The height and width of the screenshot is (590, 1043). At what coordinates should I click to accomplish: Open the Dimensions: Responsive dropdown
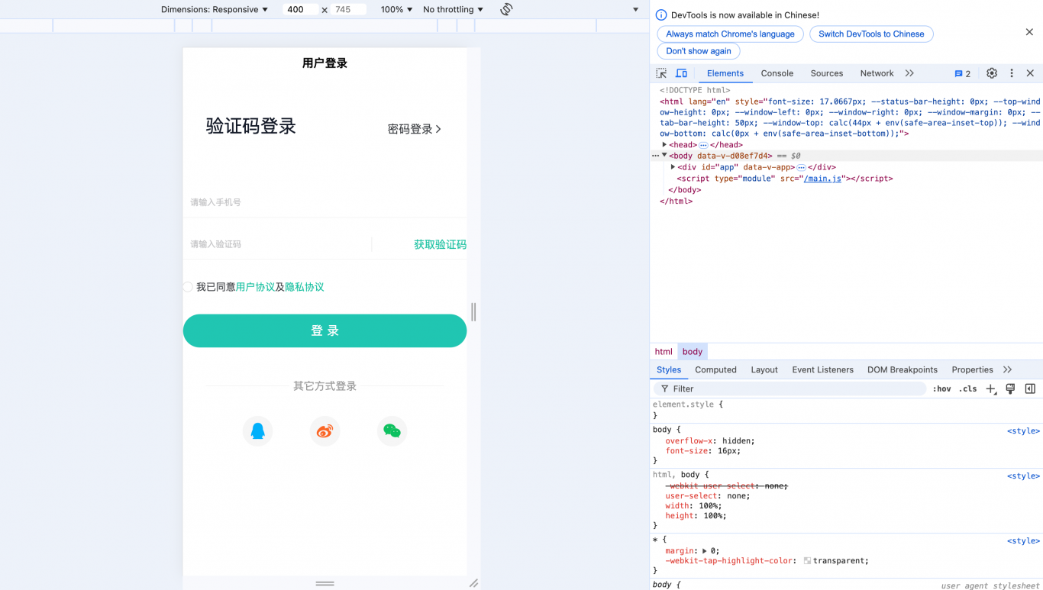point(215,9)
